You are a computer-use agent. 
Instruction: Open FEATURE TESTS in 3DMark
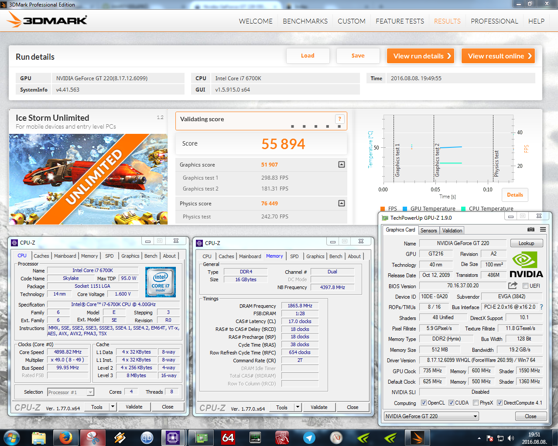400,21
